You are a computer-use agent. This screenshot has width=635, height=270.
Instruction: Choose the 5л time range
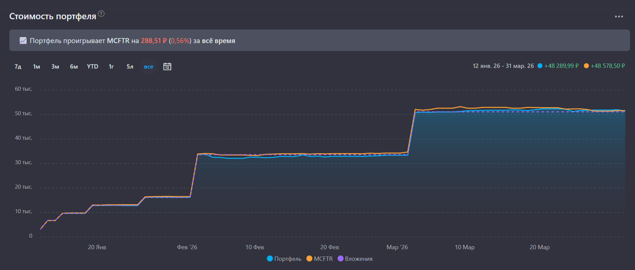(130, 67)
